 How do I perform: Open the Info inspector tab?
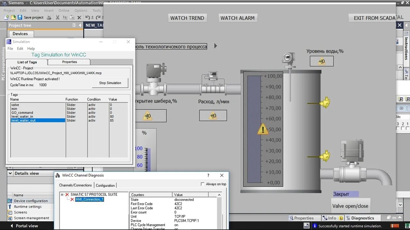tap(332, 218)
